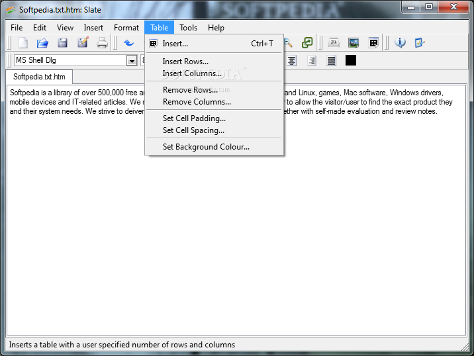Switch to the Softpedia.txt.htm tab
Viewport: 474px width, 356px height.
coord(39,77)
